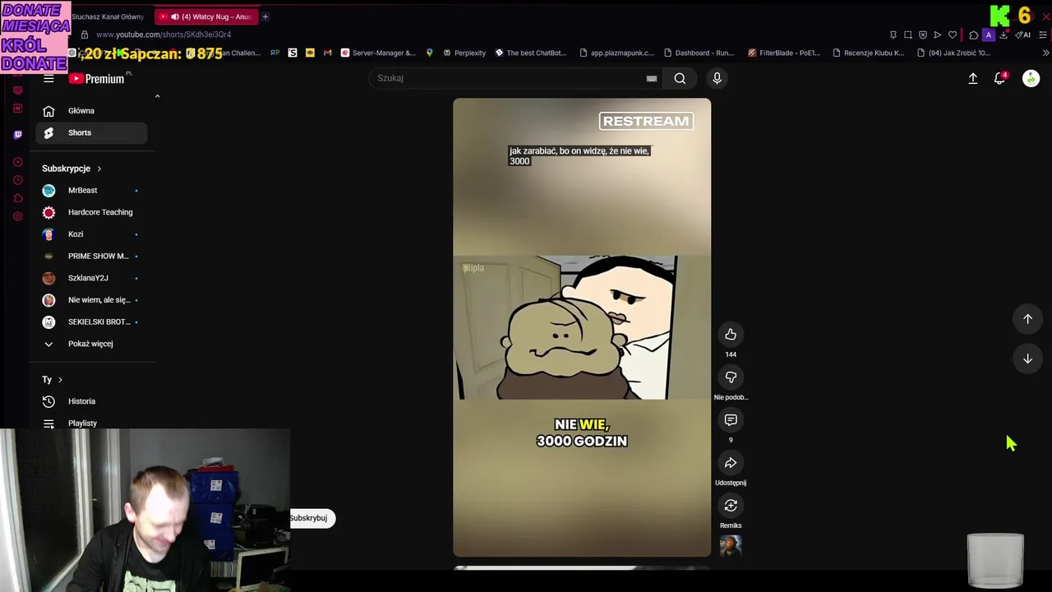Viewport: 1052px width, 592px height.
Task: Open Extensions cube in Opera sidebar
Action: click(x=18, y=198)
